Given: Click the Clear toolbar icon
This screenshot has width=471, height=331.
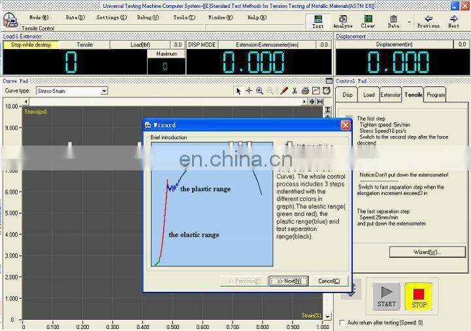Looking at the screenshot, I should 368,21.
